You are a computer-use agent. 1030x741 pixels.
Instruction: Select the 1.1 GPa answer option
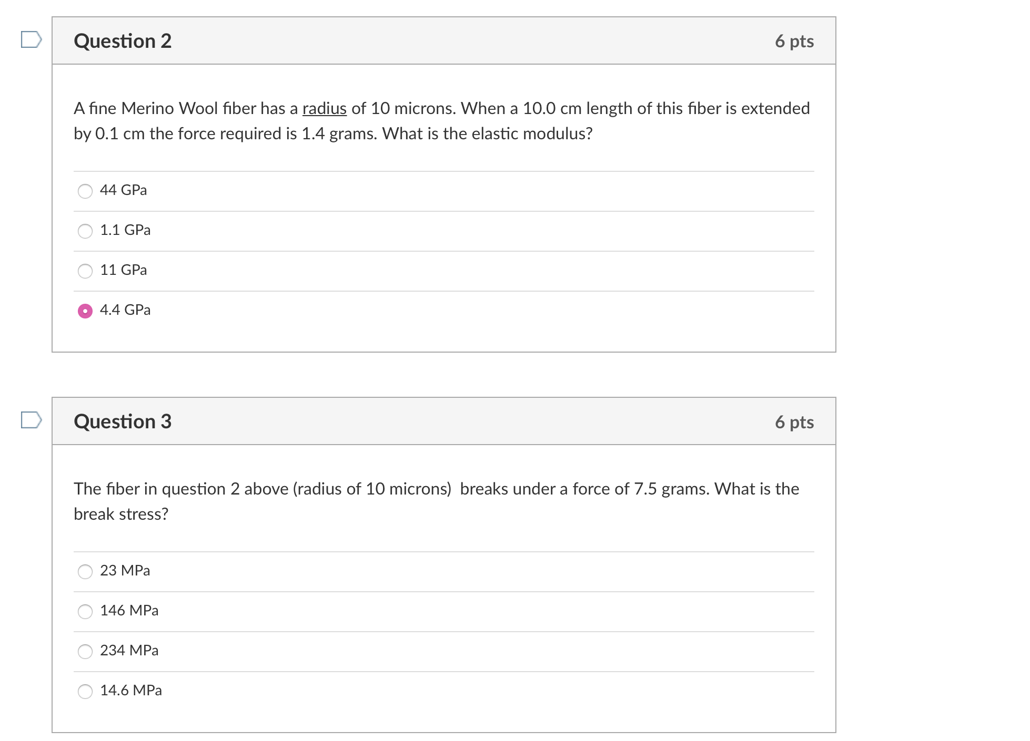pos(85,231)
